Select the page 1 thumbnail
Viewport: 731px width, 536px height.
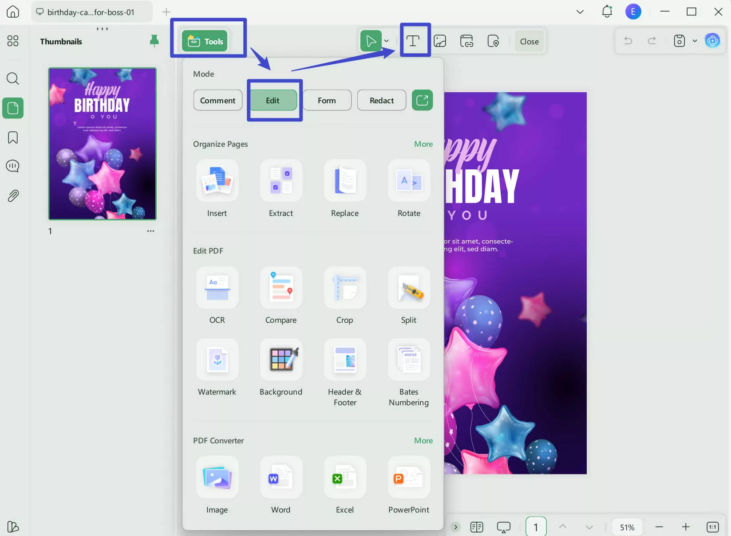click(x=103, y=144)
